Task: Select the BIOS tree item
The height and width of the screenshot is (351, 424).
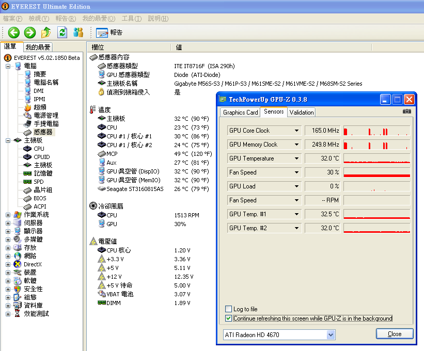Action: (x=40, y=198)
